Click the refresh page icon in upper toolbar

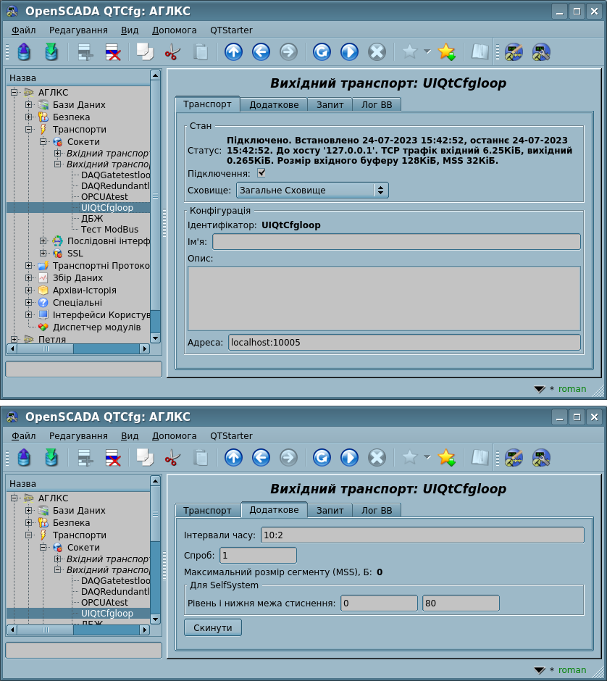coord(322,52)
